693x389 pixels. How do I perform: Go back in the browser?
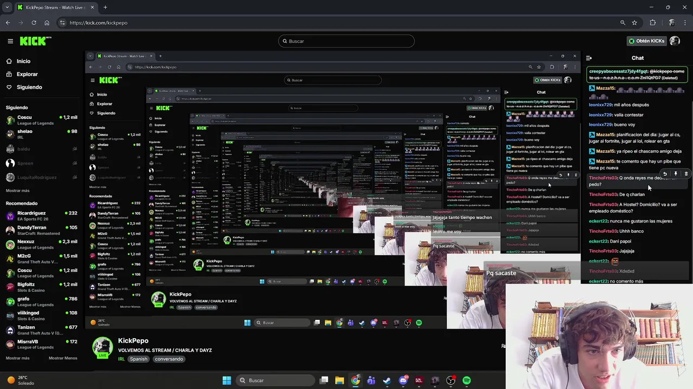8,23
